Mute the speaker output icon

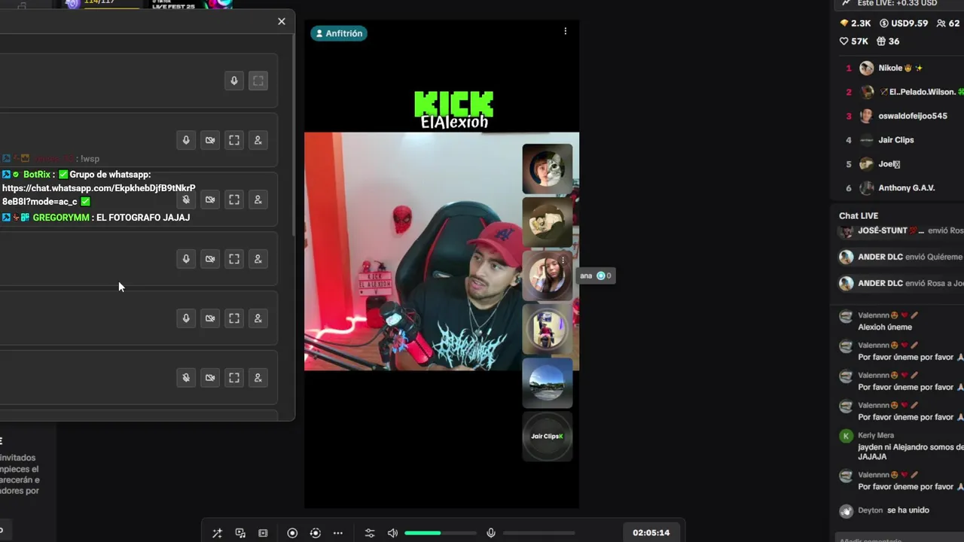(x=392, y=533)
